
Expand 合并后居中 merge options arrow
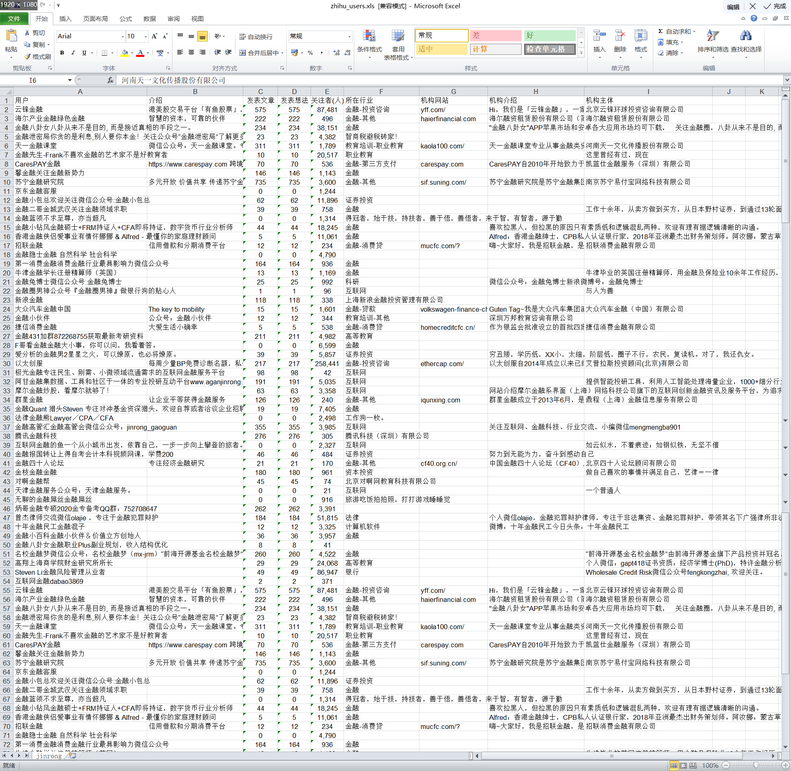click(x=282, y=53)
